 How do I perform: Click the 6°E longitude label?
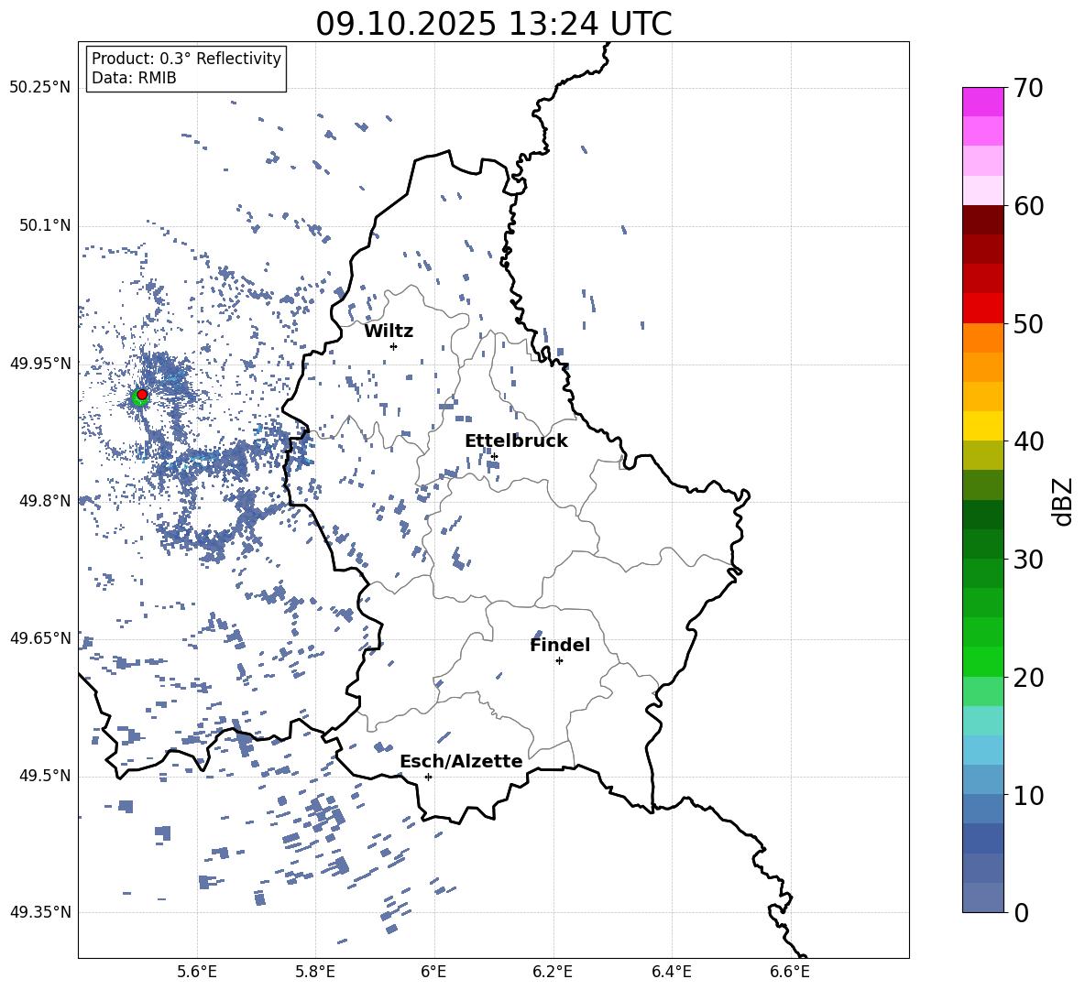point(433,972)
